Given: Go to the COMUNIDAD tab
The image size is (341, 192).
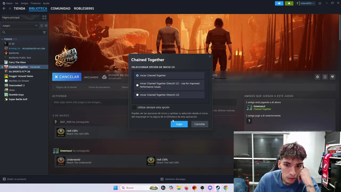Looking at the screenshot, I should pyautogui.click(x=60, y=9).
